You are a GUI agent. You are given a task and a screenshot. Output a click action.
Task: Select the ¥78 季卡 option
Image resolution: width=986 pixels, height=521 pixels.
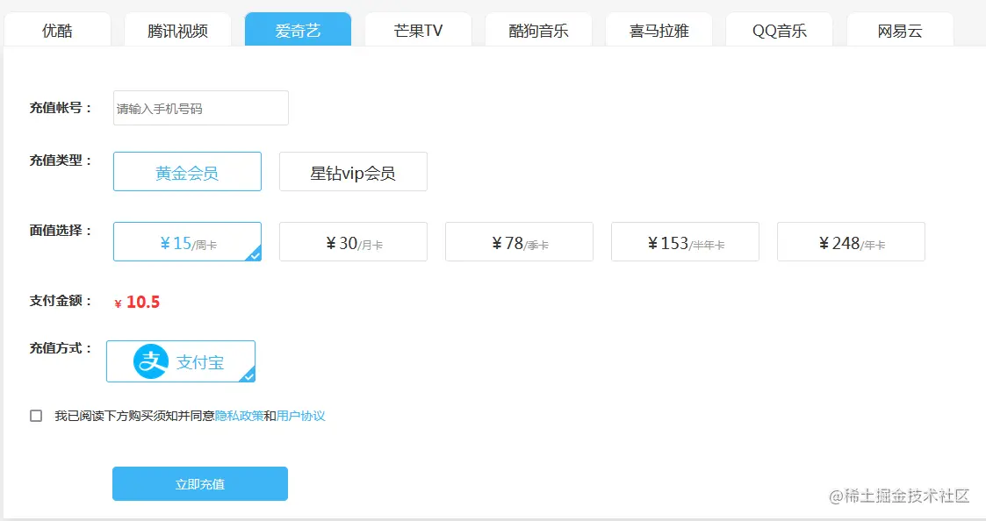(x=520, y=242)
